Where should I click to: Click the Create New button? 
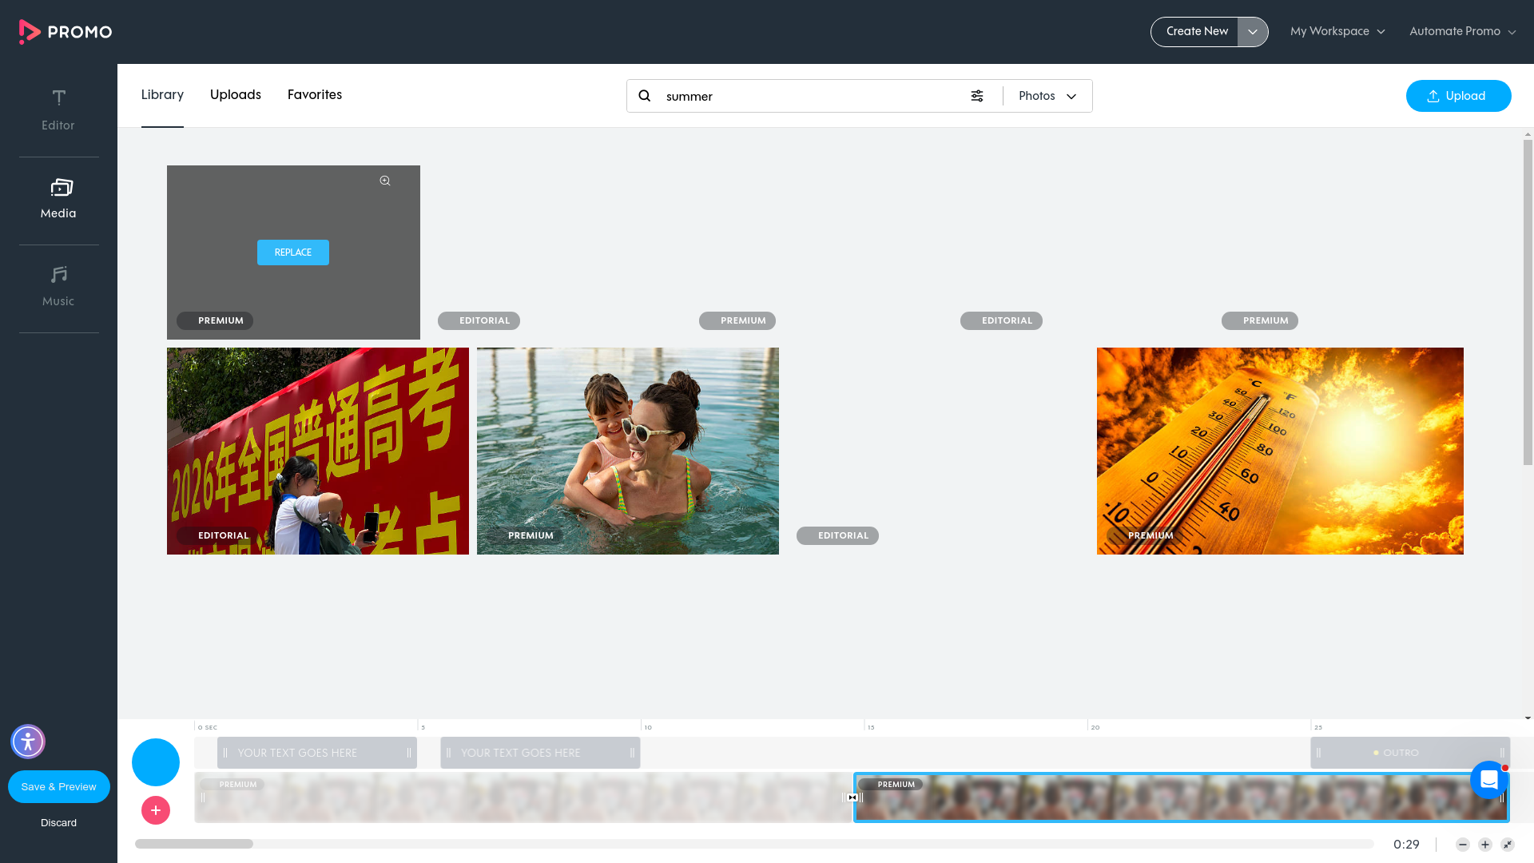pos(1197,32)
